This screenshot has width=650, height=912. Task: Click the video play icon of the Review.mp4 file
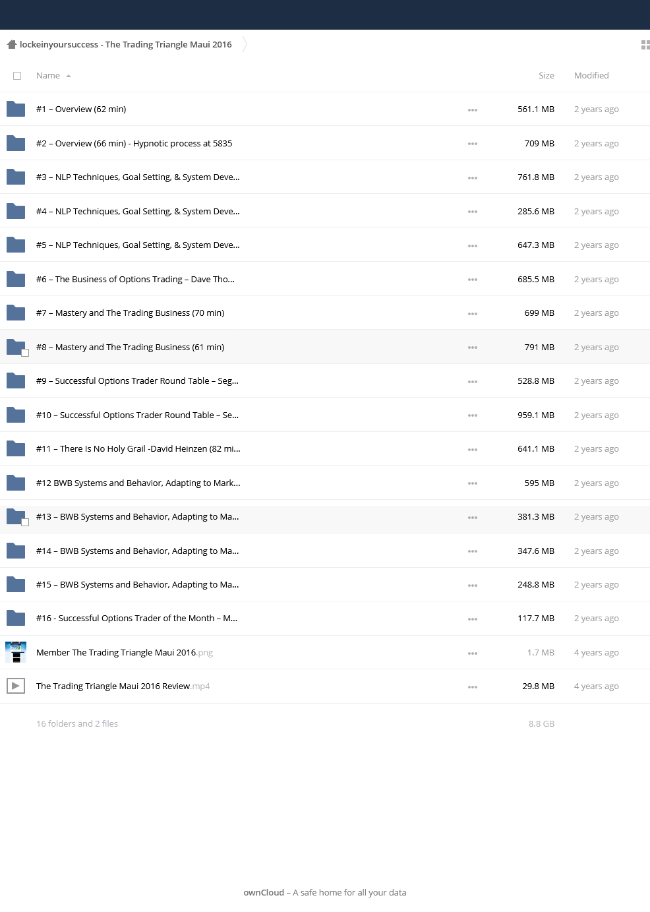pos(16,686)
